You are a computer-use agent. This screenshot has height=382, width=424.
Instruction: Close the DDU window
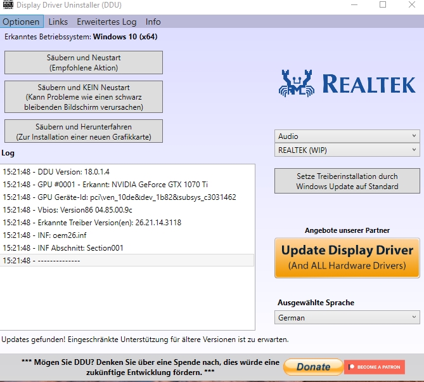point(412,5)
